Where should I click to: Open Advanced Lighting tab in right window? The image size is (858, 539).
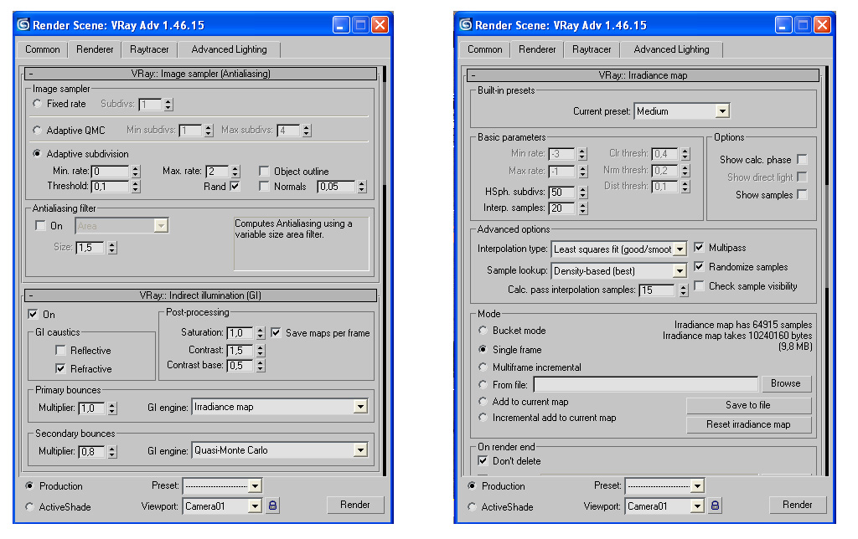(671, 49)
